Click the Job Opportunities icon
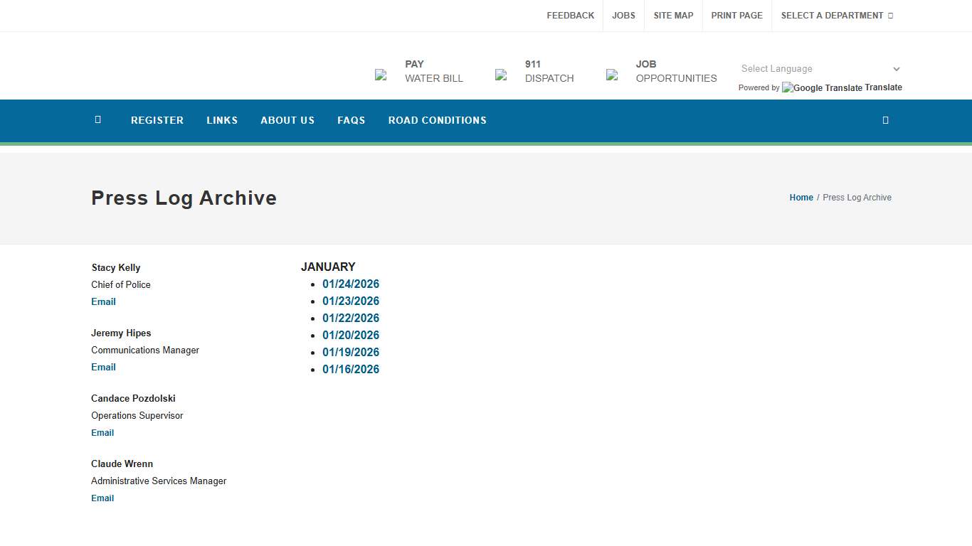 point(612,75)
